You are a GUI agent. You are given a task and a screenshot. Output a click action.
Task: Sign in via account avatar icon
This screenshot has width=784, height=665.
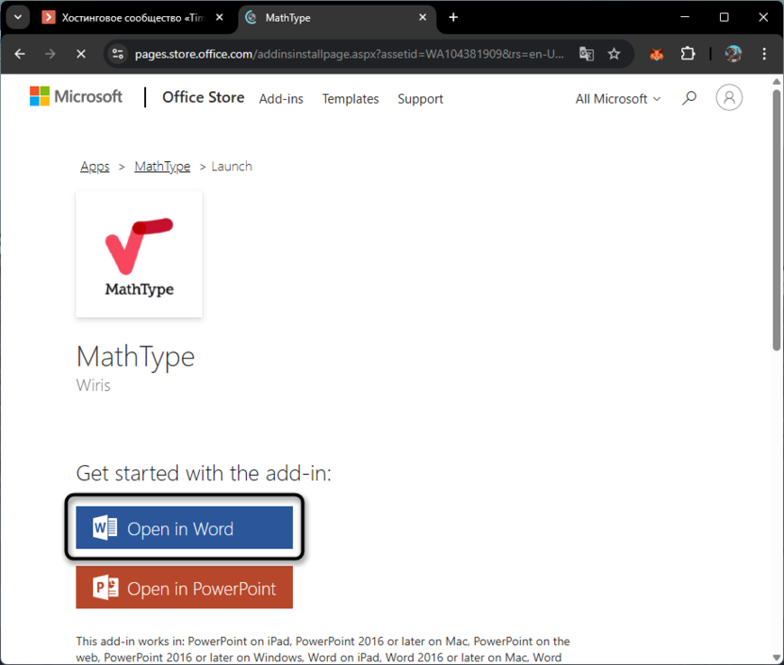pos(729,97)
